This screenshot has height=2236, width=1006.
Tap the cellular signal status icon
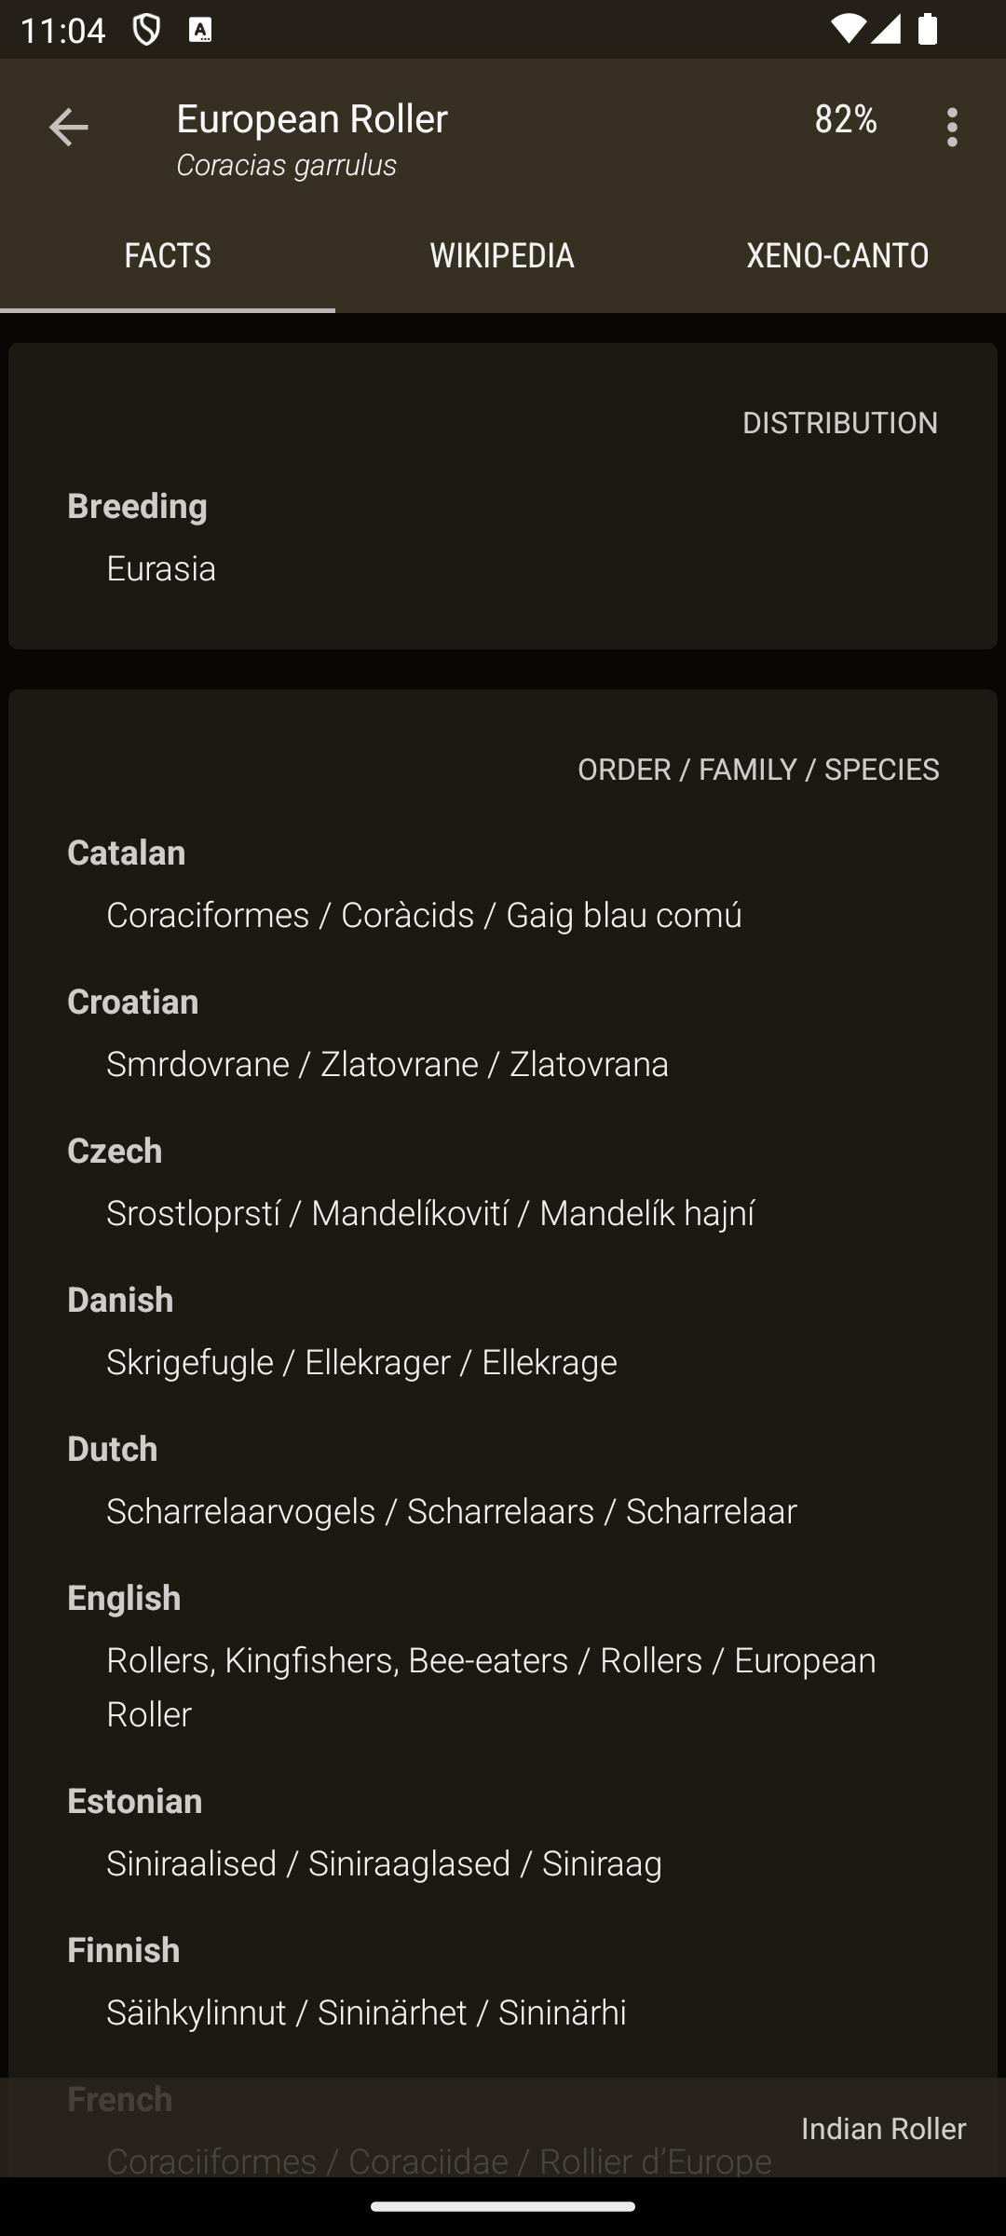click(885, 29)
